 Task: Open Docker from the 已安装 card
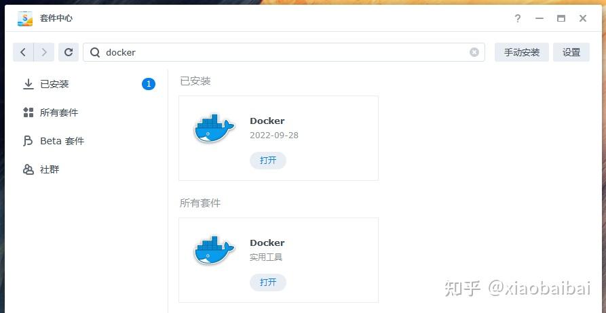pyautogui.click(x=268, y=161)
